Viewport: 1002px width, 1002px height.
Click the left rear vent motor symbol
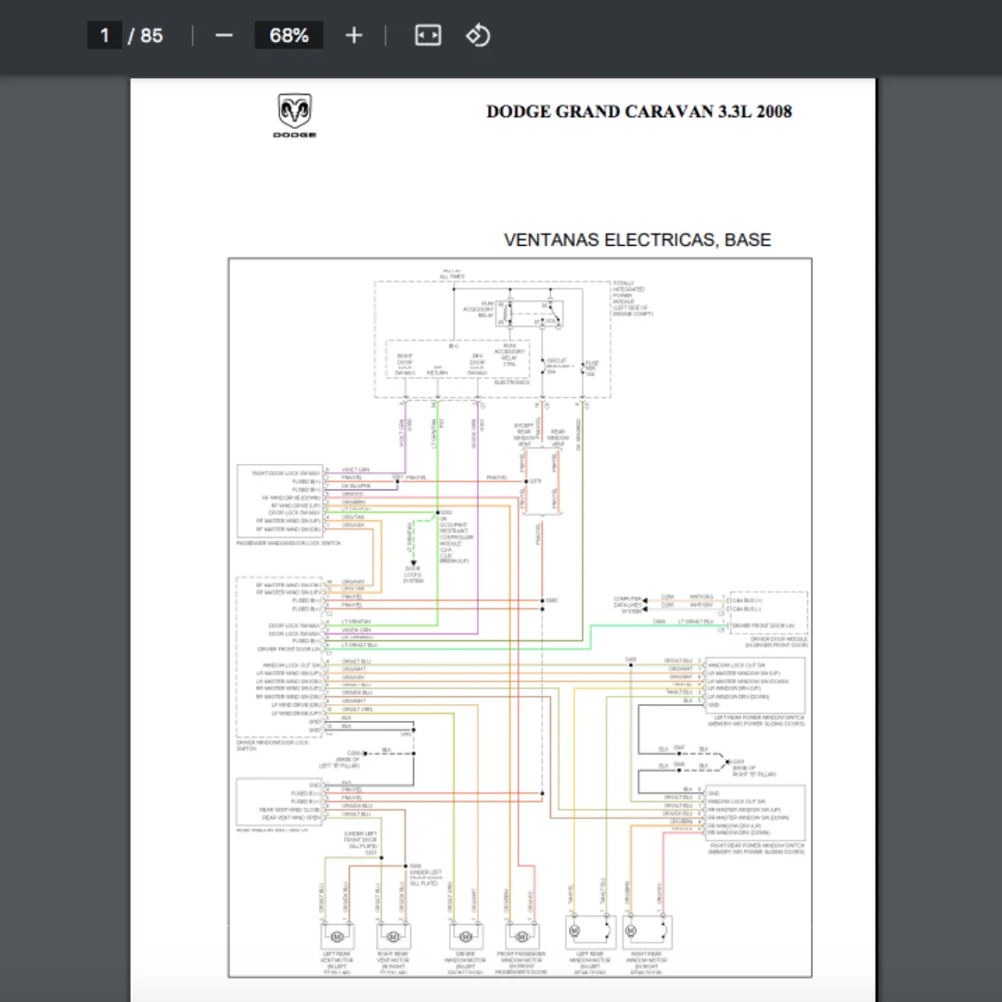point(338,936)
